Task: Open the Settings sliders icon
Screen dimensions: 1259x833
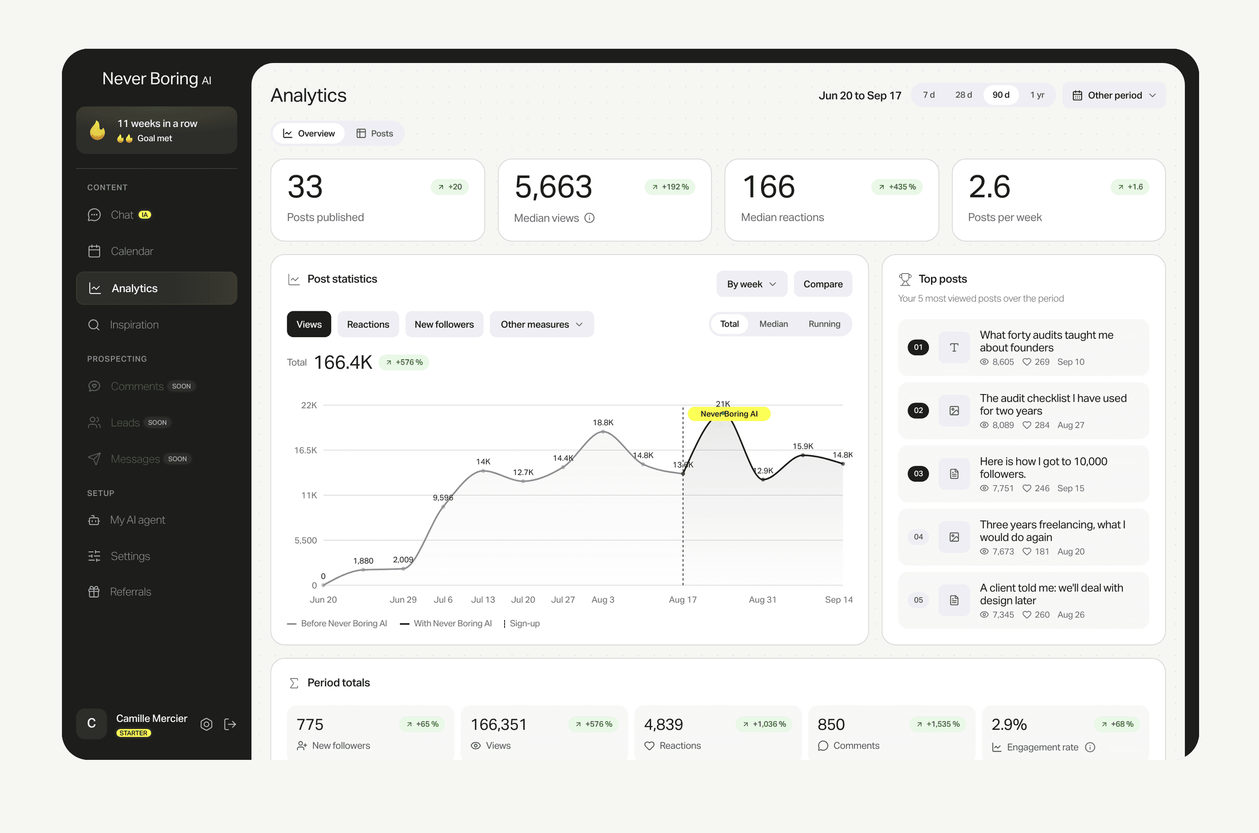Action: point(94,556)
